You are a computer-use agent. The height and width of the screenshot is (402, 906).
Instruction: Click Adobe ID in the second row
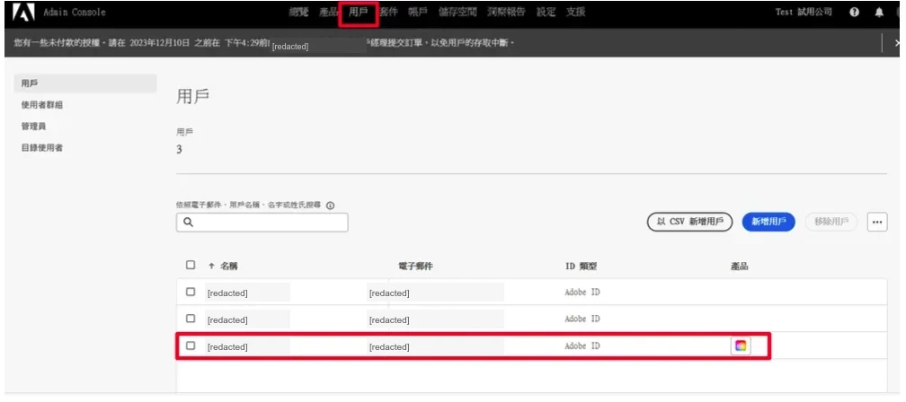point(582,319)
